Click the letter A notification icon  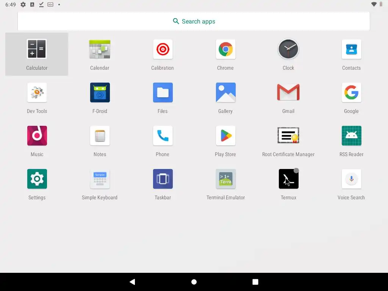[32, 5]
